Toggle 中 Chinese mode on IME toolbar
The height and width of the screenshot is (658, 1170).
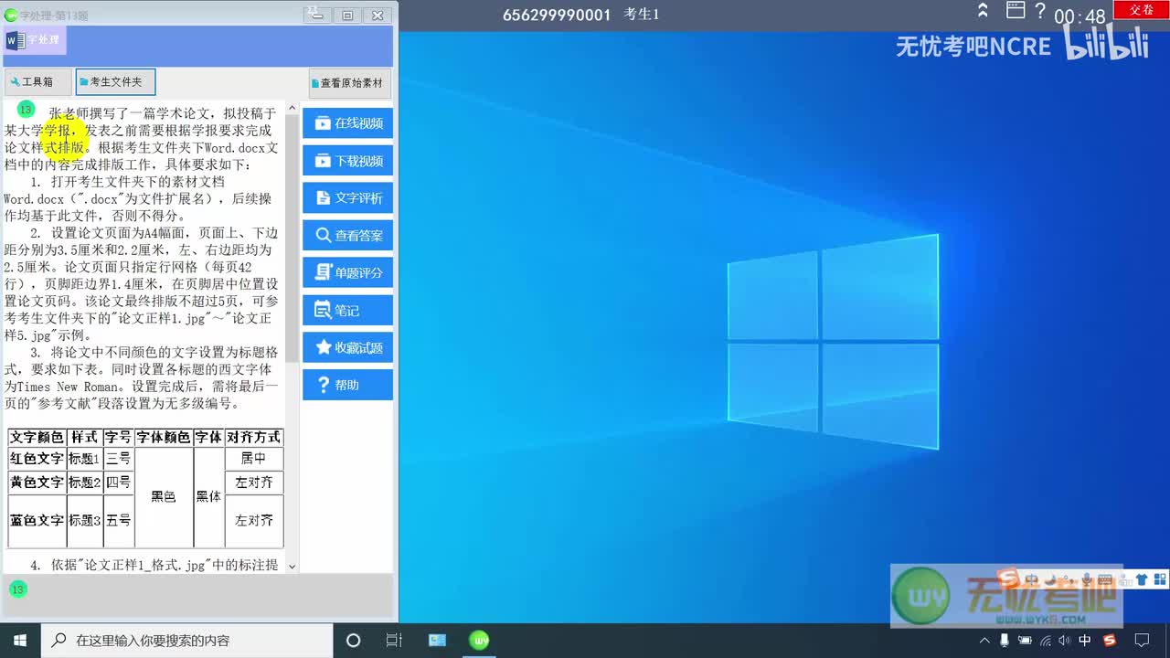1031,579
